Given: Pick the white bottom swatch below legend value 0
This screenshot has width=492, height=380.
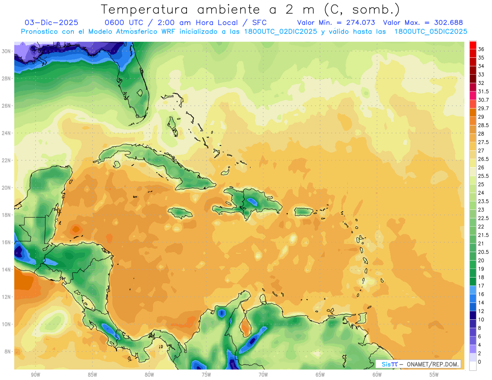Looking at the screenshot, I should [x=473, y=366].
